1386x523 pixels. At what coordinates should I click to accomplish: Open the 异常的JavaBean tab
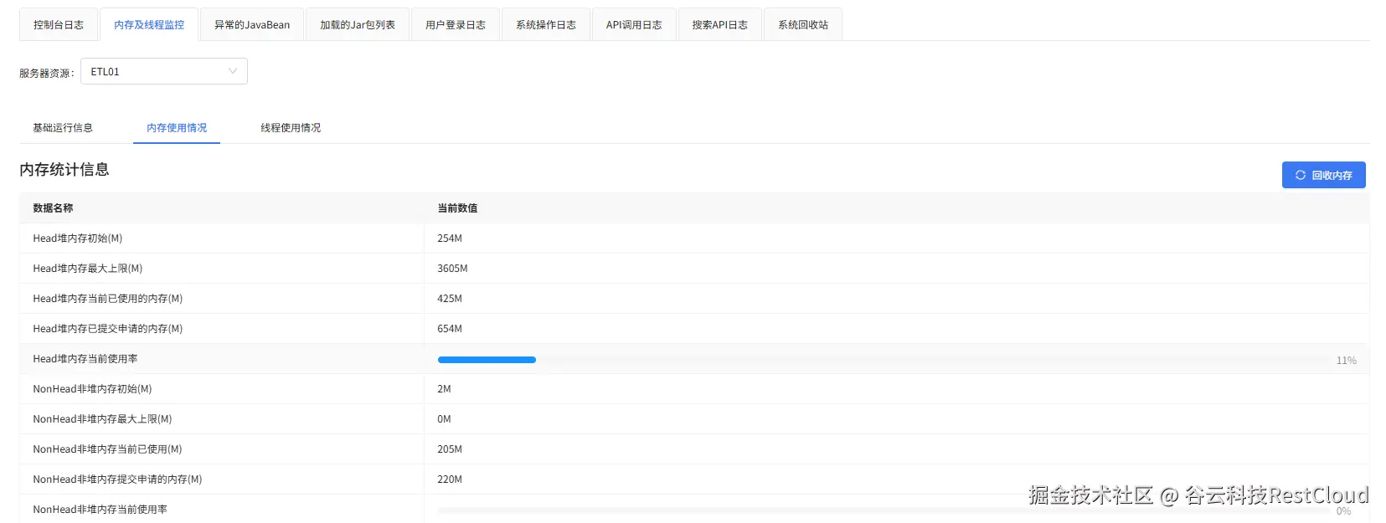click(252, 24)
